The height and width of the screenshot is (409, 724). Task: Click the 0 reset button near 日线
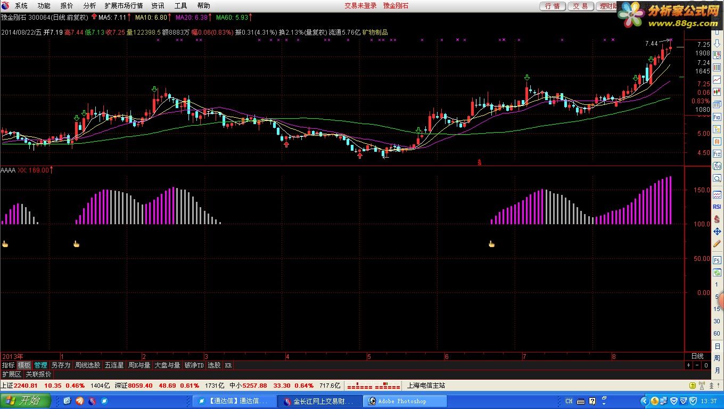pos(706,365)
